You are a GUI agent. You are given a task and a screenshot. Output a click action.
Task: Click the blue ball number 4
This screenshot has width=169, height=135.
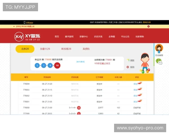click(50, 66)
